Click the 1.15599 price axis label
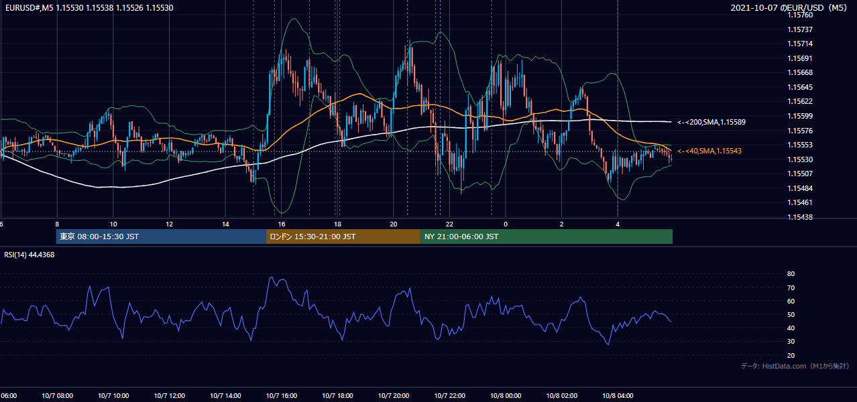Image resolution: width=857 pixels, height=402 pixels. [800, 117]
